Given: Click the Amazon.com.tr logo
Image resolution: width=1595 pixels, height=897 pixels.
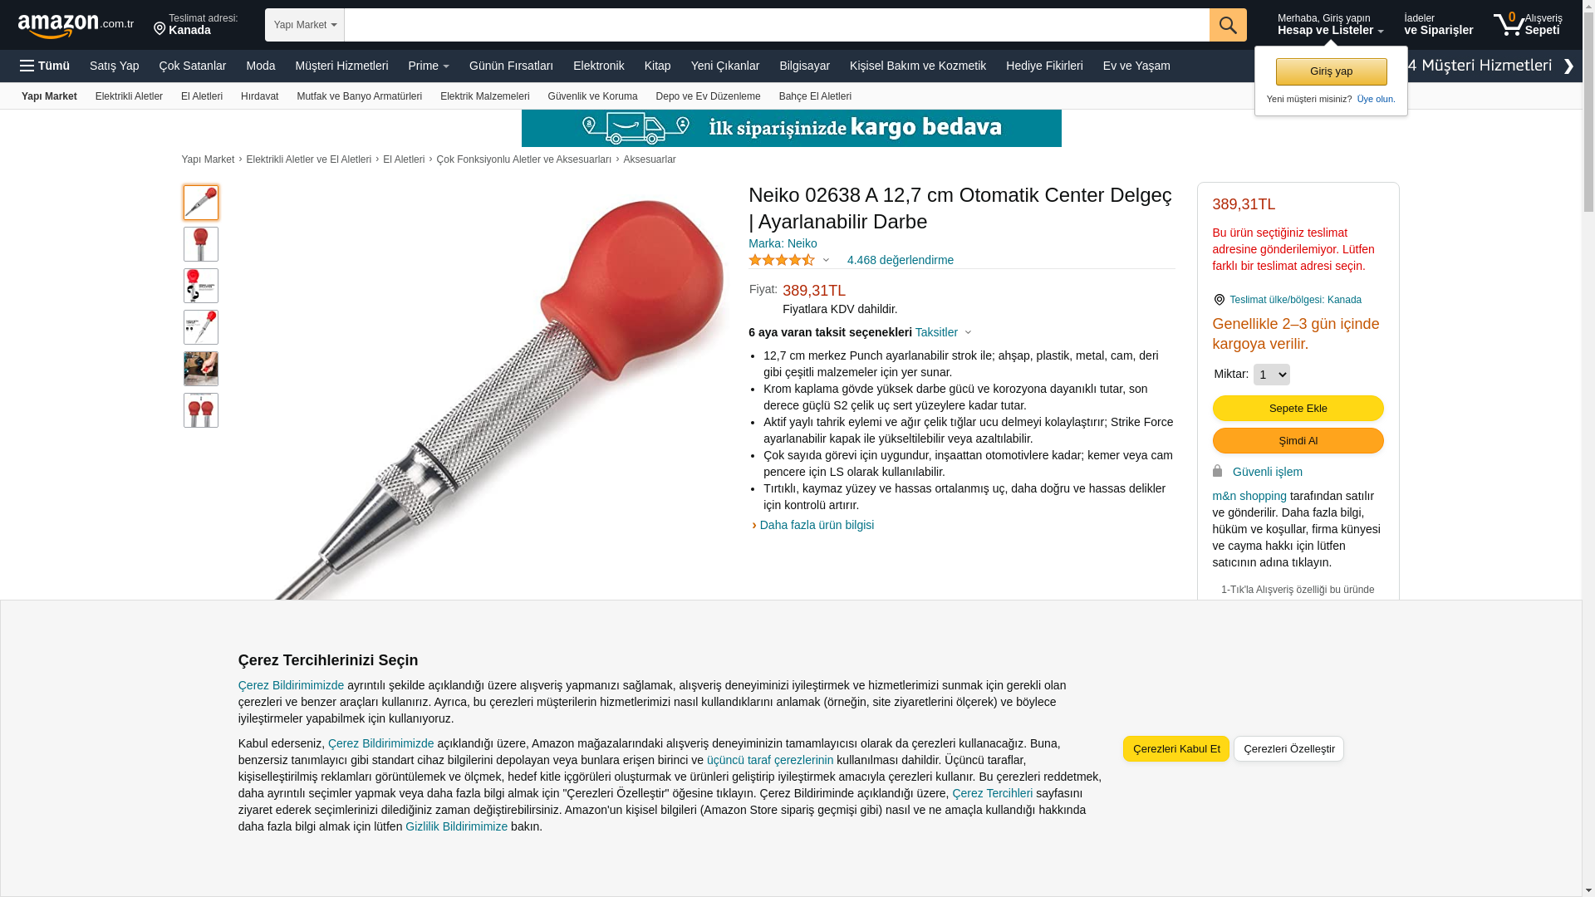Looking at the screenshot, I should coord(76,26).
